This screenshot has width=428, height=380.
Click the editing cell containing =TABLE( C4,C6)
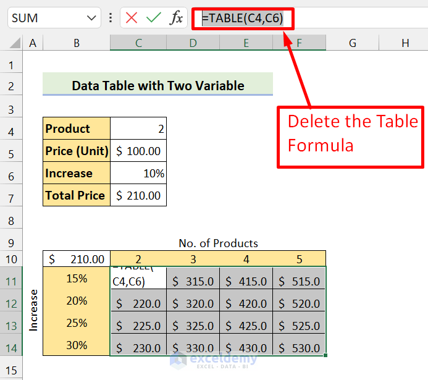tap(138, 277)
